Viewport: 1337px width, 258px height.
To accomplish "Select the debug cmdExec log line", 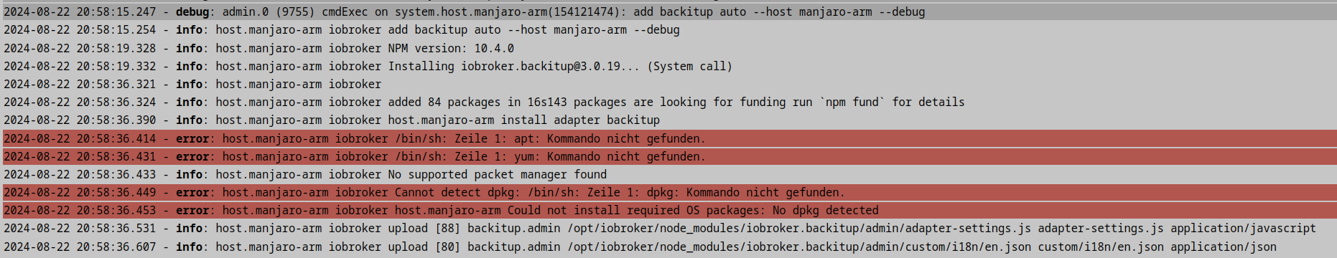I will coord(668,11).
